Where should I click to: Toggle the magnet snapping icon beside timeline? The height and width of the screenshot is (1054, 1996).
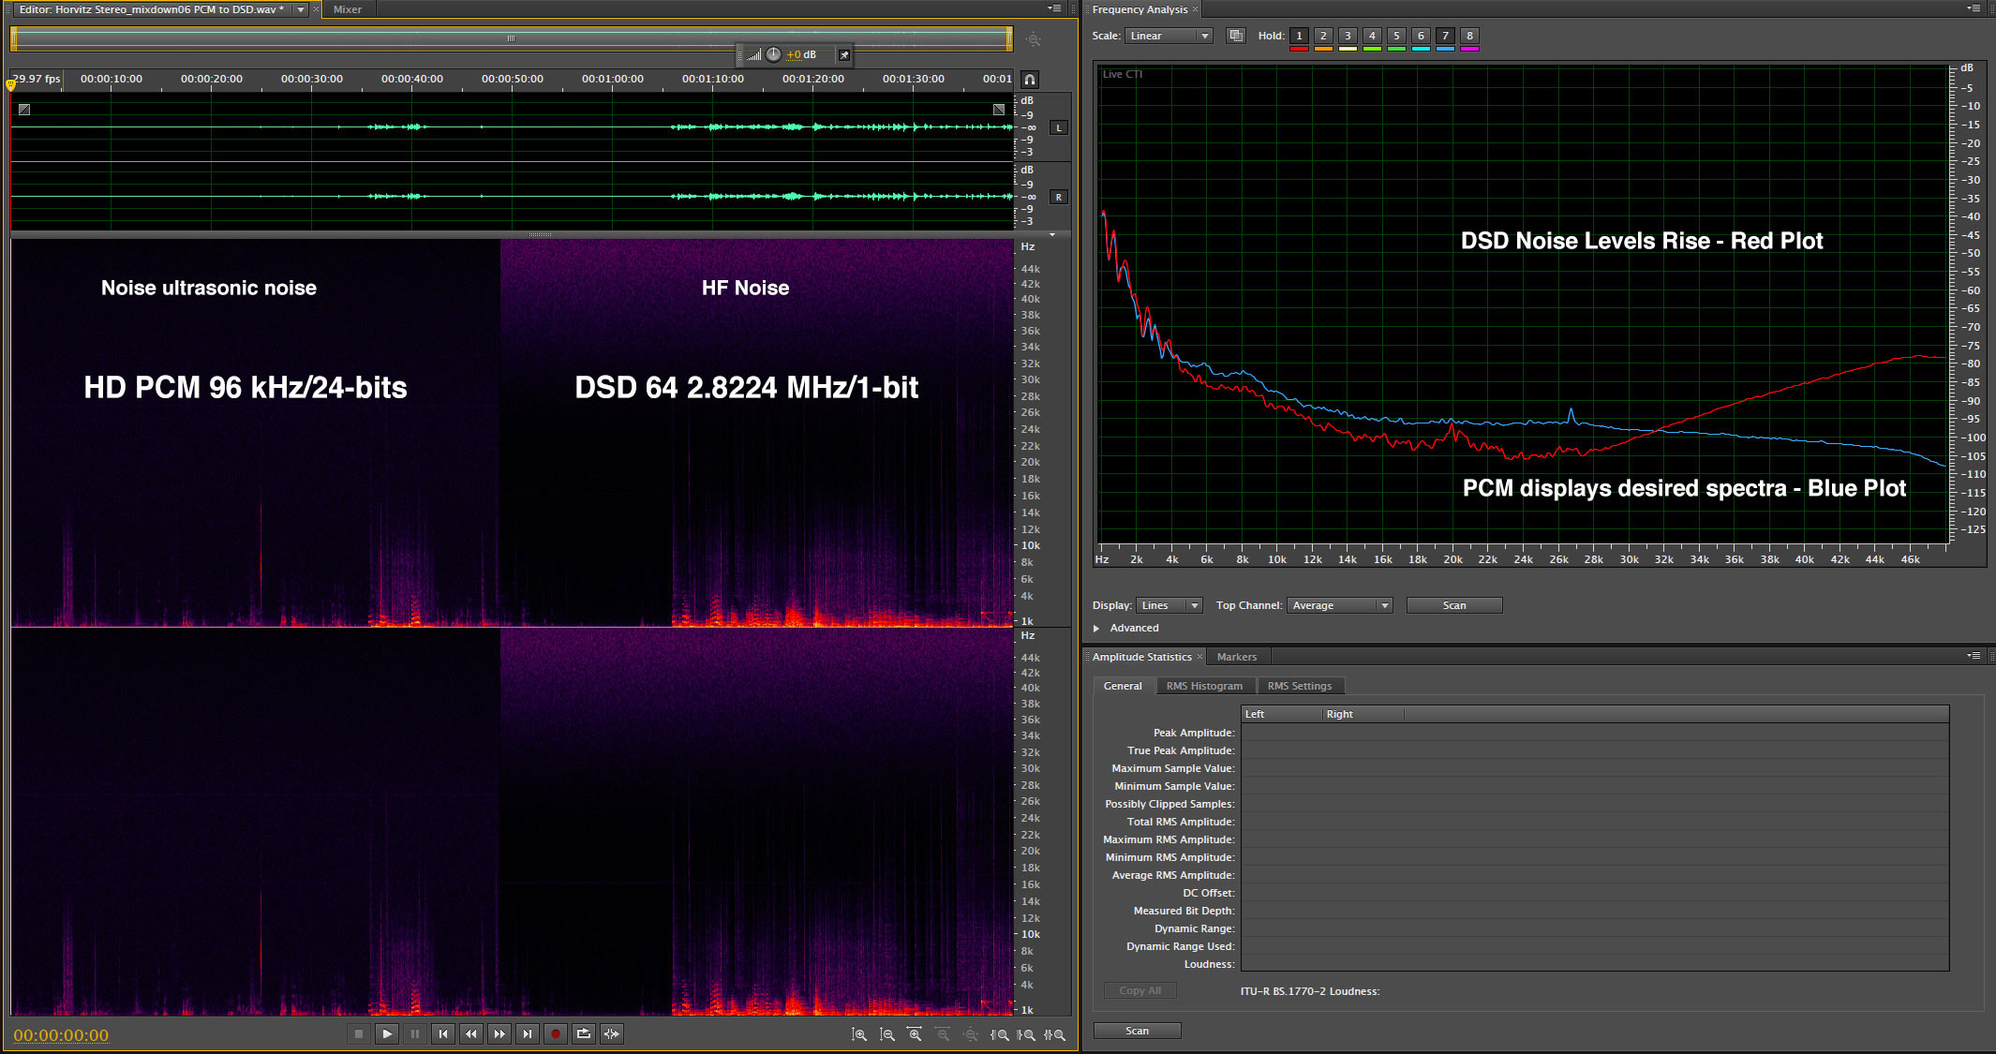[1030, 80]
